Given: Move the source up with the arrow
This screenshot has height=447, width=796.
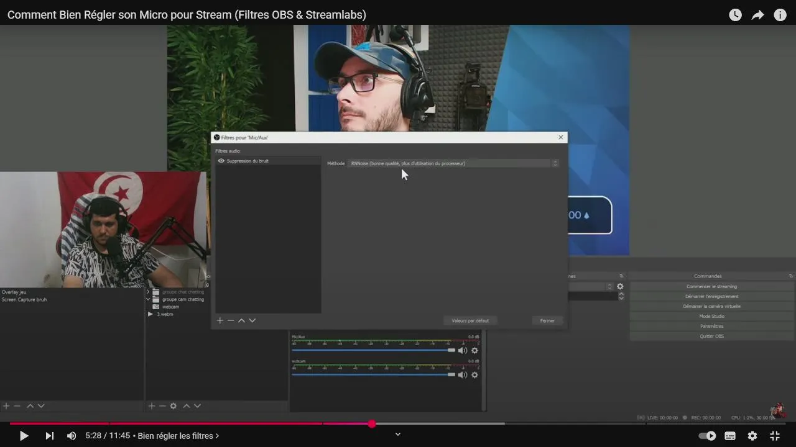Looking at the screenshot, I should click(186, 406).
